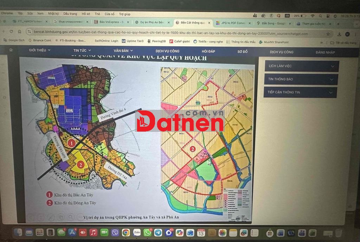Expand the TIN THÔNG BÁO section
Viewport: 360px width, 242px height.
[x=301, y=79]
